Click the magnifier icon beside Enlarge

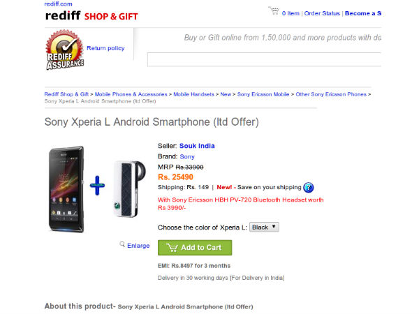tap(123, 244)
